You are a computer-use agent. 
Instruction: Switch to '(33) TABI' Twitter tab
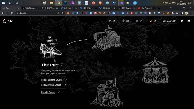tap(88, 8)
